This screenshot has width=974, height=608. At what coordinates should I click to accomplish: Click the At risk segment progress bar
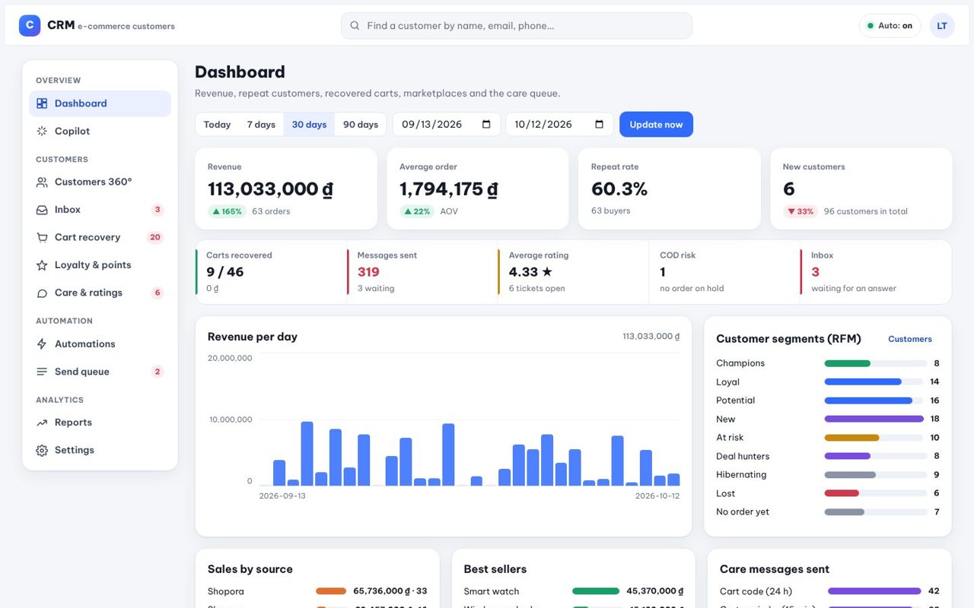(x=876, y=438)
